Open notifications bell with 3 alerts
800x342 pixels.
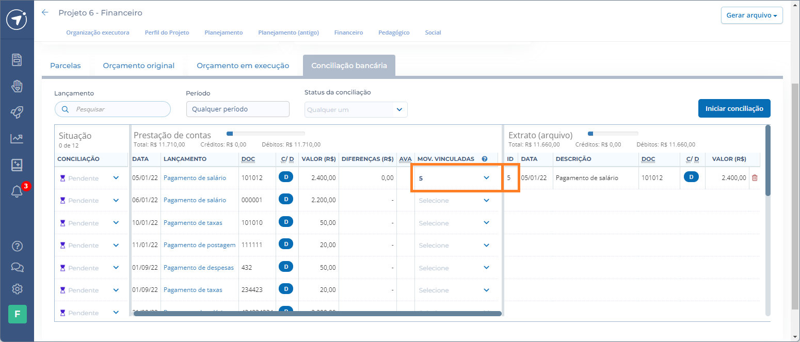click(17, 191)
